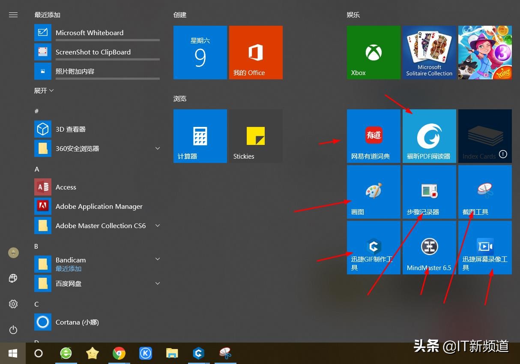Viewport: 520px width, 364px height.
Task: Launch 步骤记录器 tile
Action: pos(429,192)
